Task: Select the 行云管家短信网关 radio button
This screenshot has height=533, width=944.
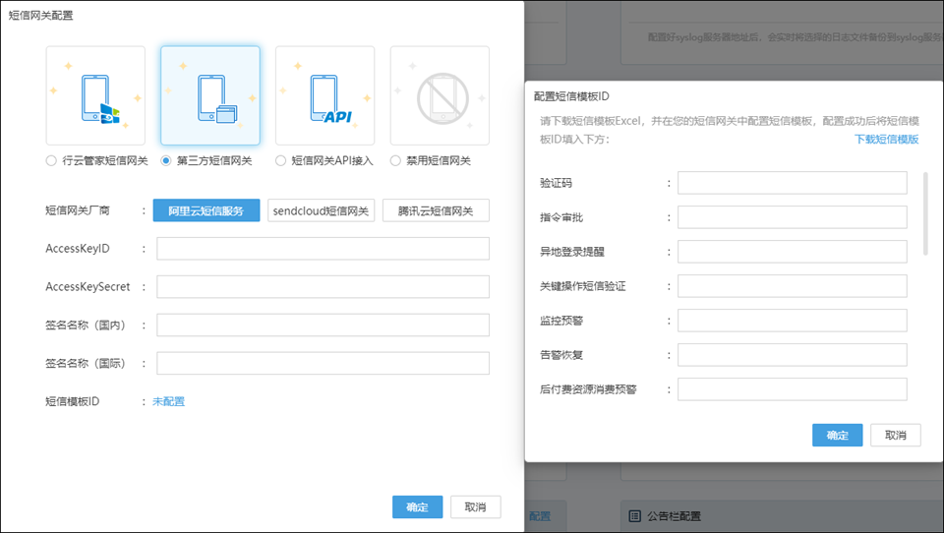Action: 51,160
